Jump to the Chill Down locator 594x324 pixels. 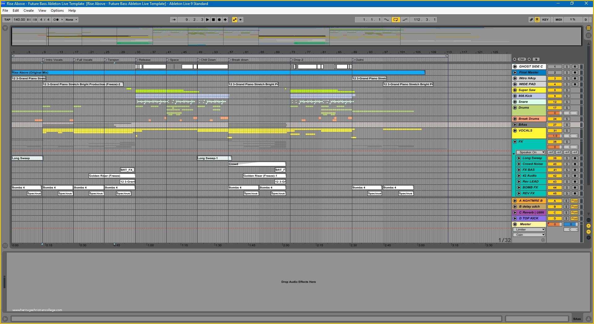[x=206, y=60]
